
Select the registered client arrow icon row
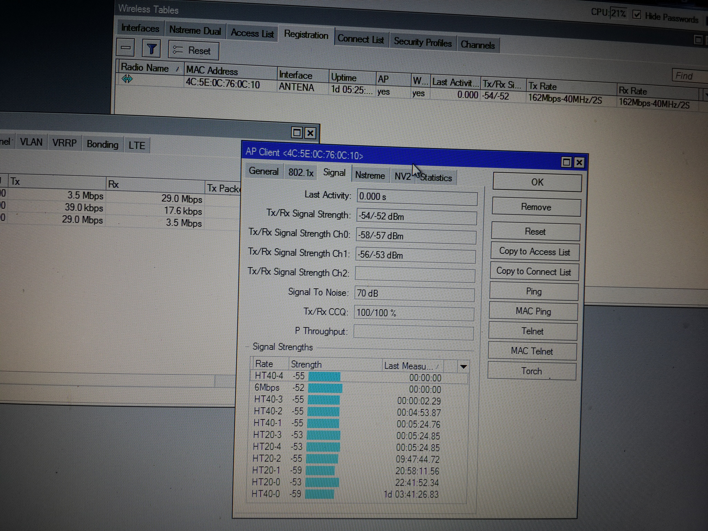coord(127,79)
